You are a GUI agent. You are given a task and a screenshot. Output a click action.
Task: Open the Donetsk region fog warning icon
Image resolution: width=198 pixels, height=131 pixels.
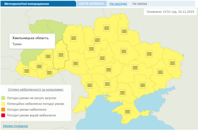pyautogui.click(x=160, y=72)
